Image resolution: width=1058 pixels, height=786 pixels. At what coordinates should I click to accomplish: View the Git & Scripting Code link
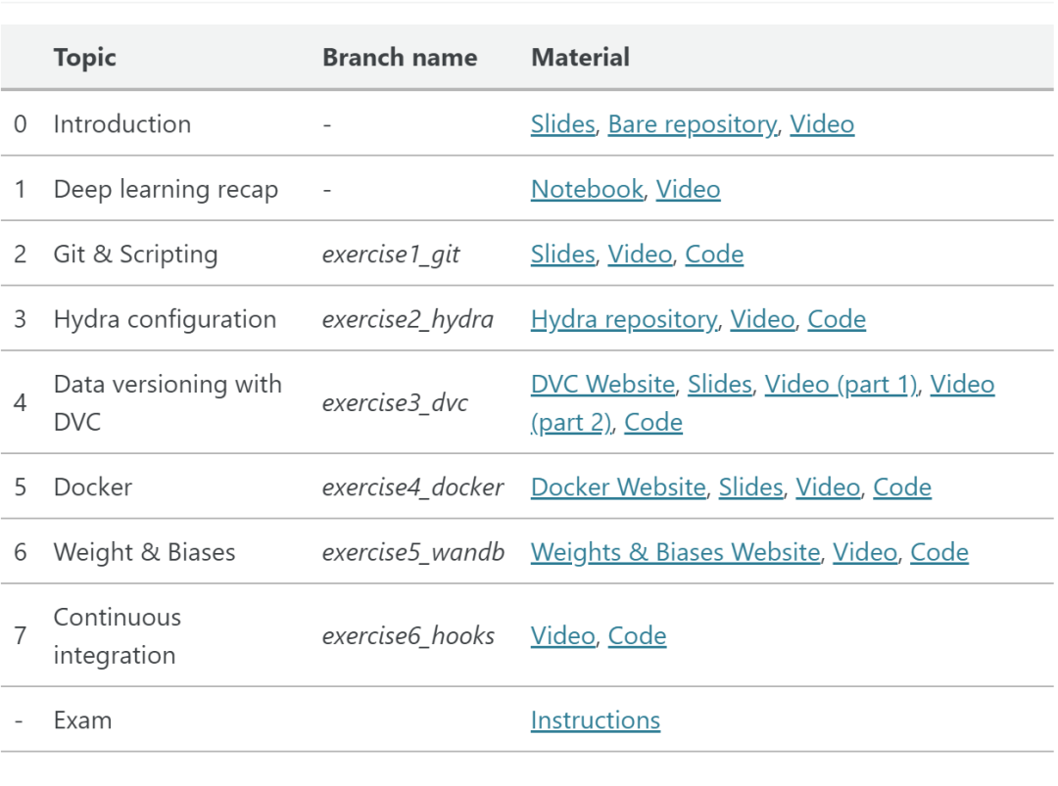(x=714, y=254)
